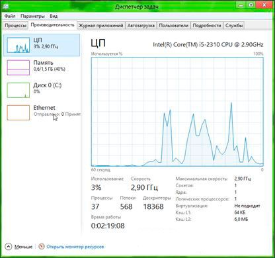Click the Меньше collapse arrow icon
This screenshot has width=275, height=258.
pyautogui.click(x=8, y=246)
